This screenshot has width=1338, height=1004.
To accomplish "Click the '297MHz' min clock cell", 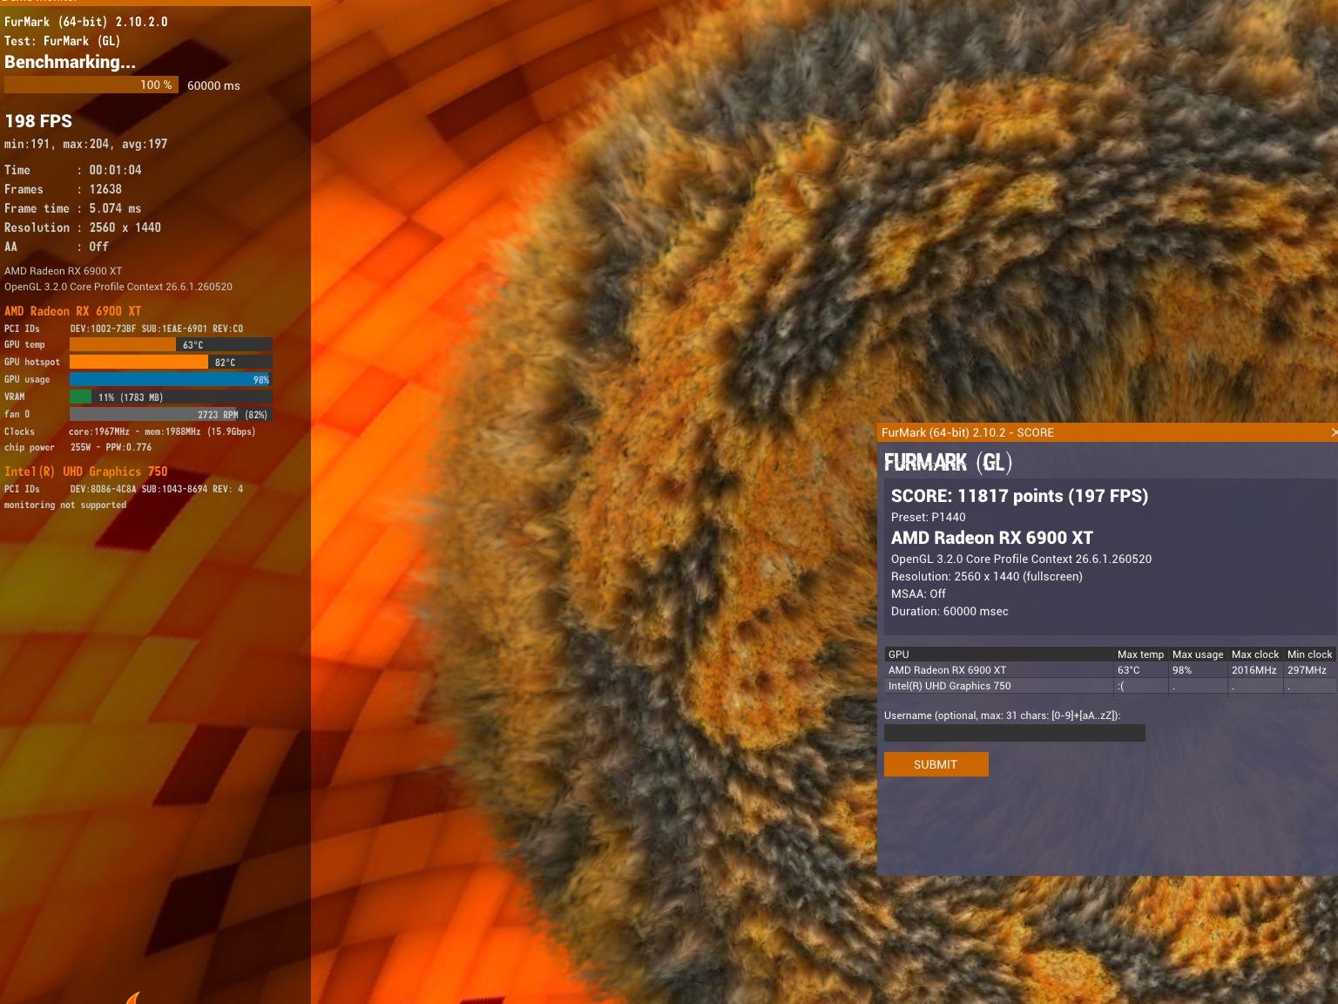I will coord(1307,670).
